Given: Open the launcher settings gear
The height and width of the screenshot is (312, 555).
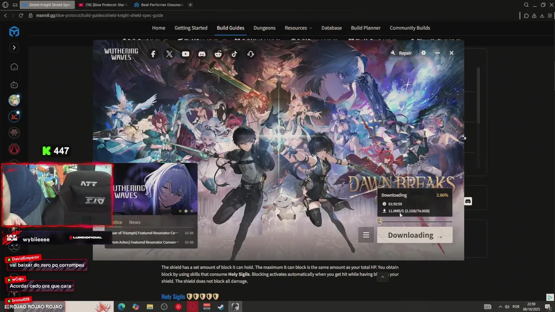Looking at the screenshot, I should click(x=424, y=53).
